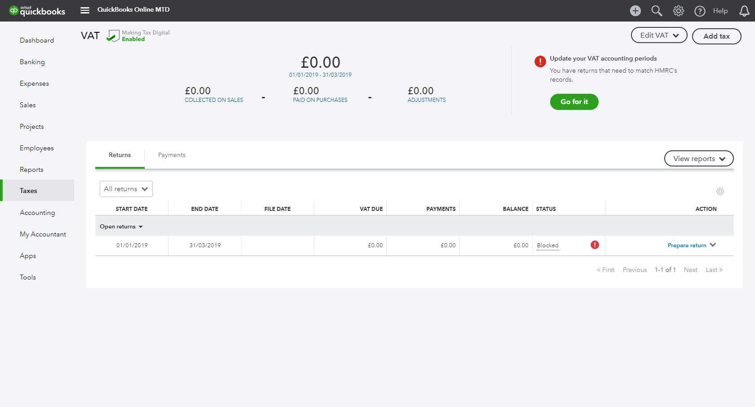
Task: Open Employees in the sidebar
Action: (x=37, y=148)
